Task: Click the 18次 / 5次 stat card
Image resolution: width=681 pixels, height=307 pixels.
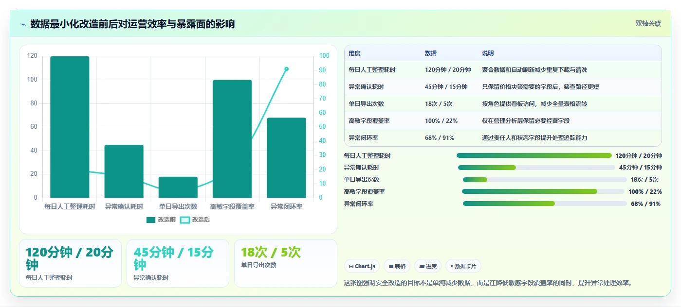Action: coord(286,263)
